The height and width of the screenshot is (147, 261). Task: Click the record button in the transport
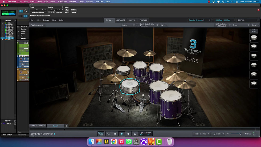pyautogui.click(x=128, y=134)
